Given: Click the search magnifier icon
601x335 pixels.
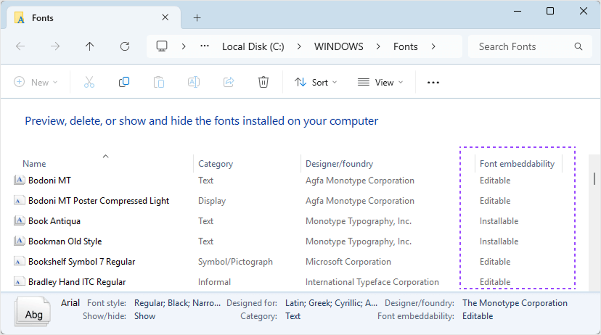Looking at the screenshot, I should tap(578, 46).
